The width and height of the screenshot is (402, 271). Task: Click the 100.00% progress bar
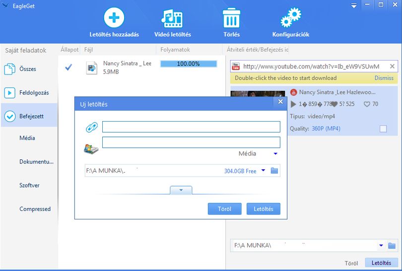coord(189,64)
